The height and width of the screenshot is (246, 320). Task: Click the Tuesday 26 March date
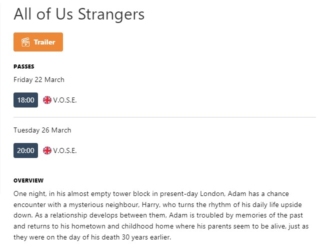(x=42, y=130)
